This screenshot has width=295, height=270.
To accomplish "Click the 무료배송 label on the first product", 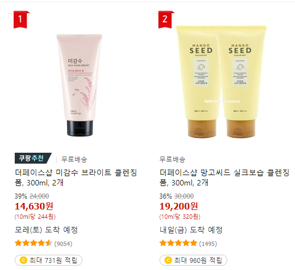I will click(x=74, y=159).
